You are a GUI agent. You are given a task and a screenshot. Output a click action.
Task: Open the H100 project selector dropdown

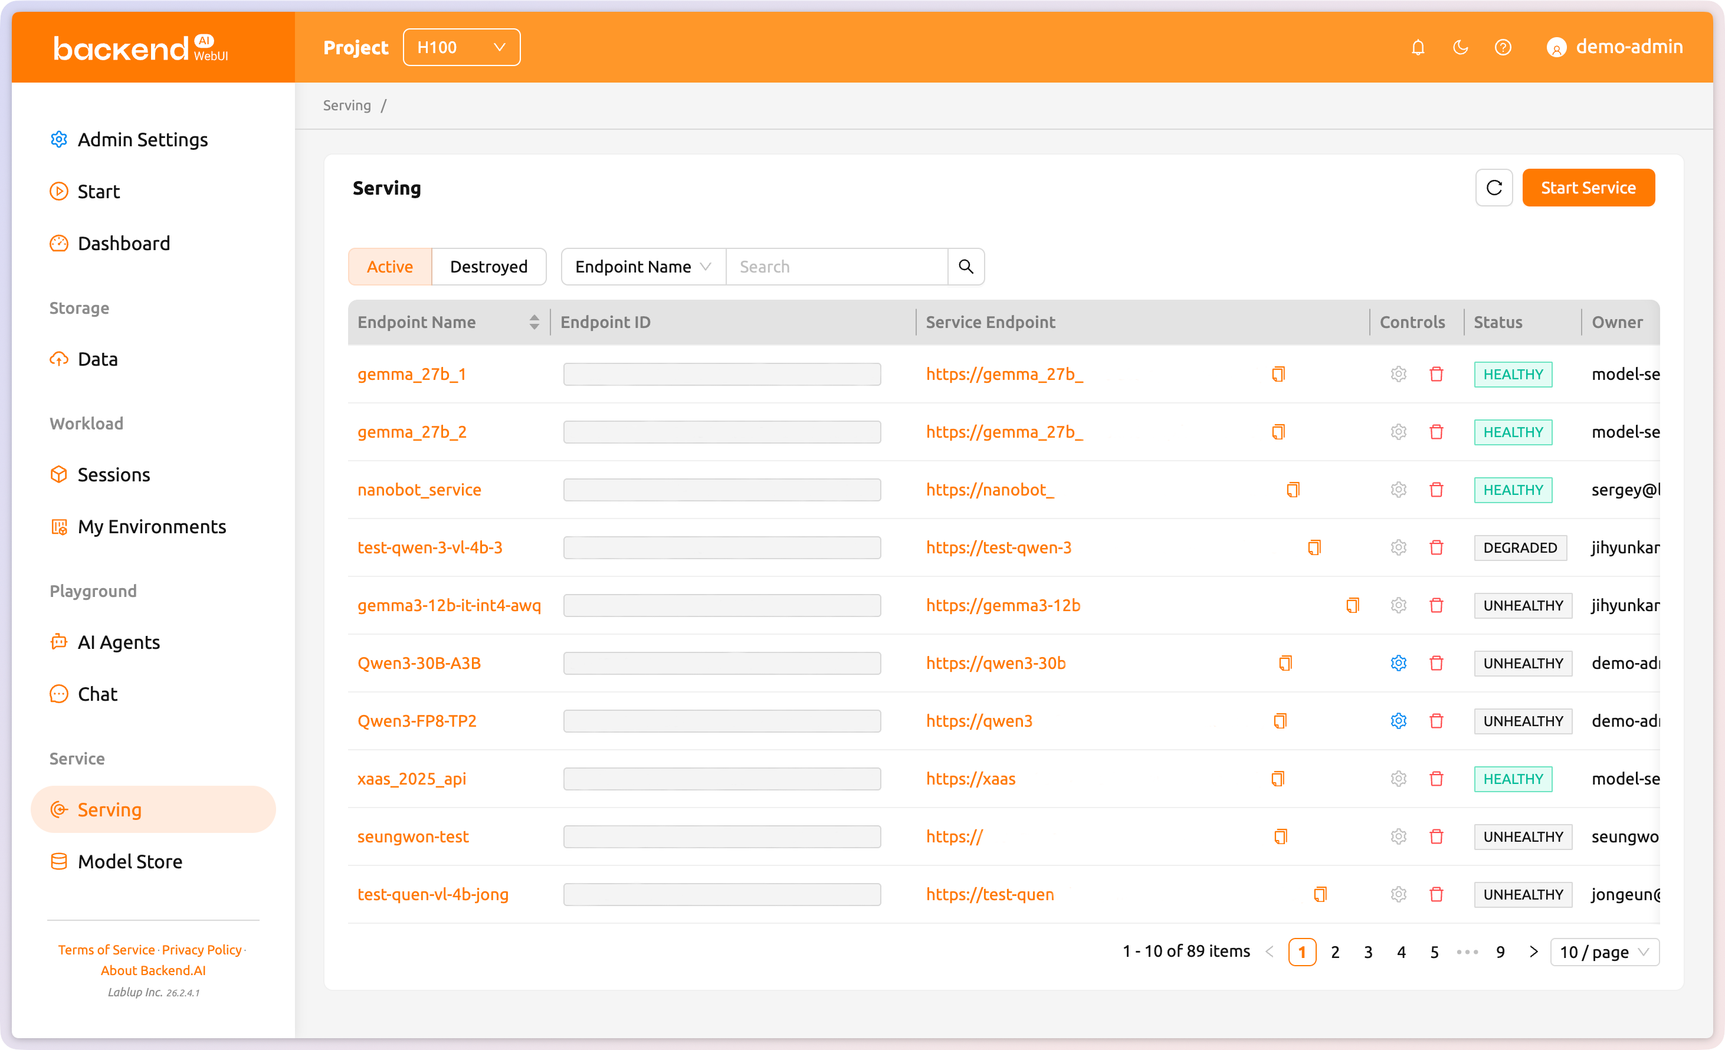(x=461, y=47)
